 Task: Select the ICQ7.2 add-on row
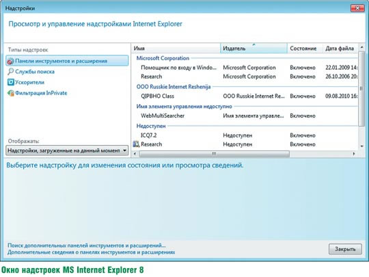click(x=245, y=135)
